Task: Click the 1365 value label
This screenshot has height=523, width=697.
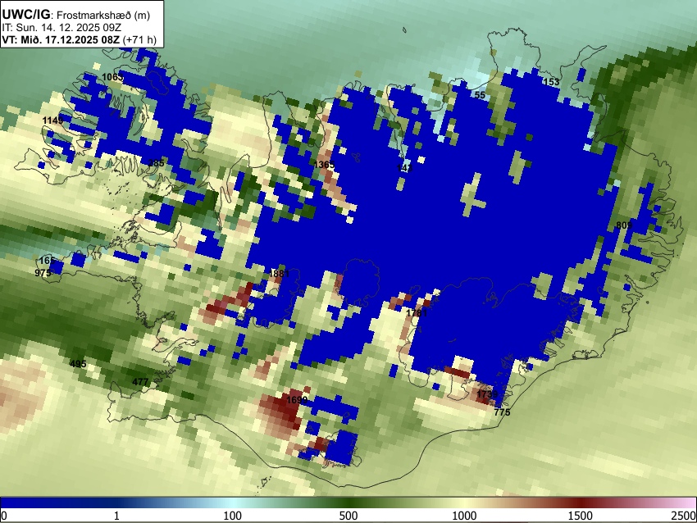Action: (x=324, y=165)
